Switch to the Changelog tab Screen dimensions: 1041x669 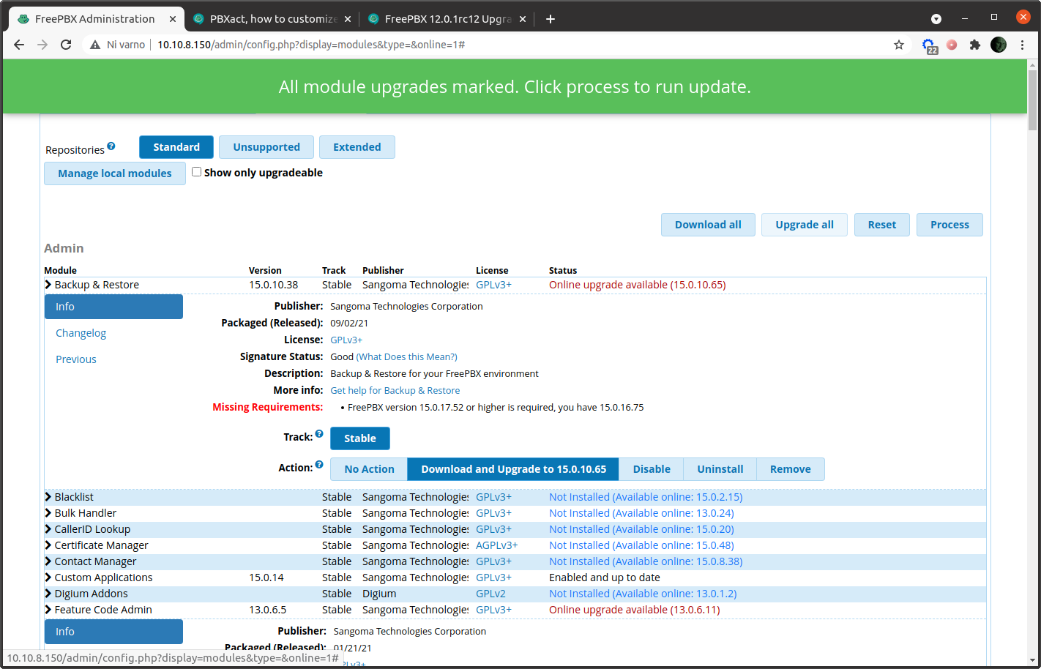tap(81, 332)
